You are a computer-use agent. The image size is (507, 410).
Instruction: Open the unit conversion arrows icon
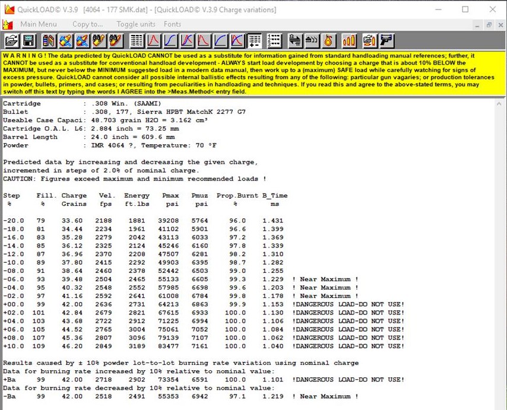[295, 41]
